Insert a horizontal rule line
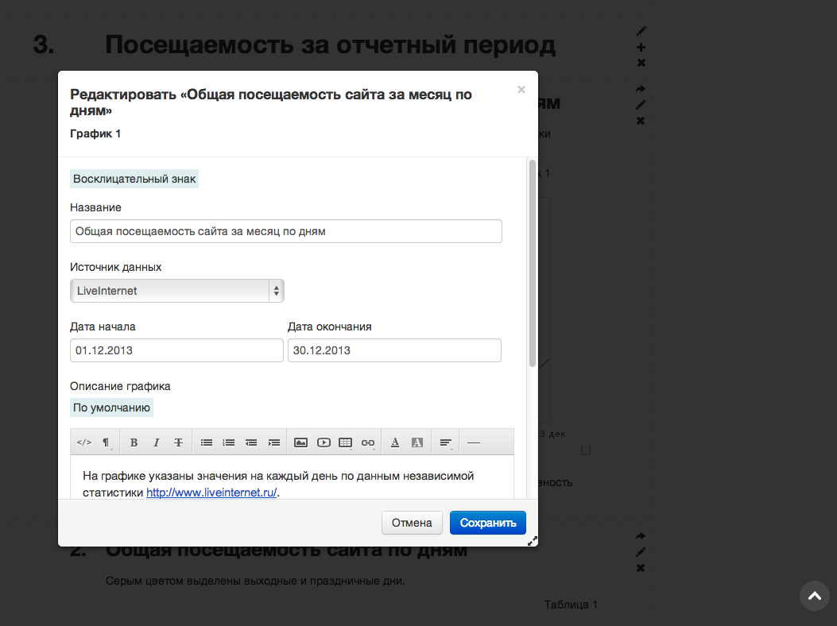Image resolution: width=837 pixels, height=626 pixels. pos(474,442)
